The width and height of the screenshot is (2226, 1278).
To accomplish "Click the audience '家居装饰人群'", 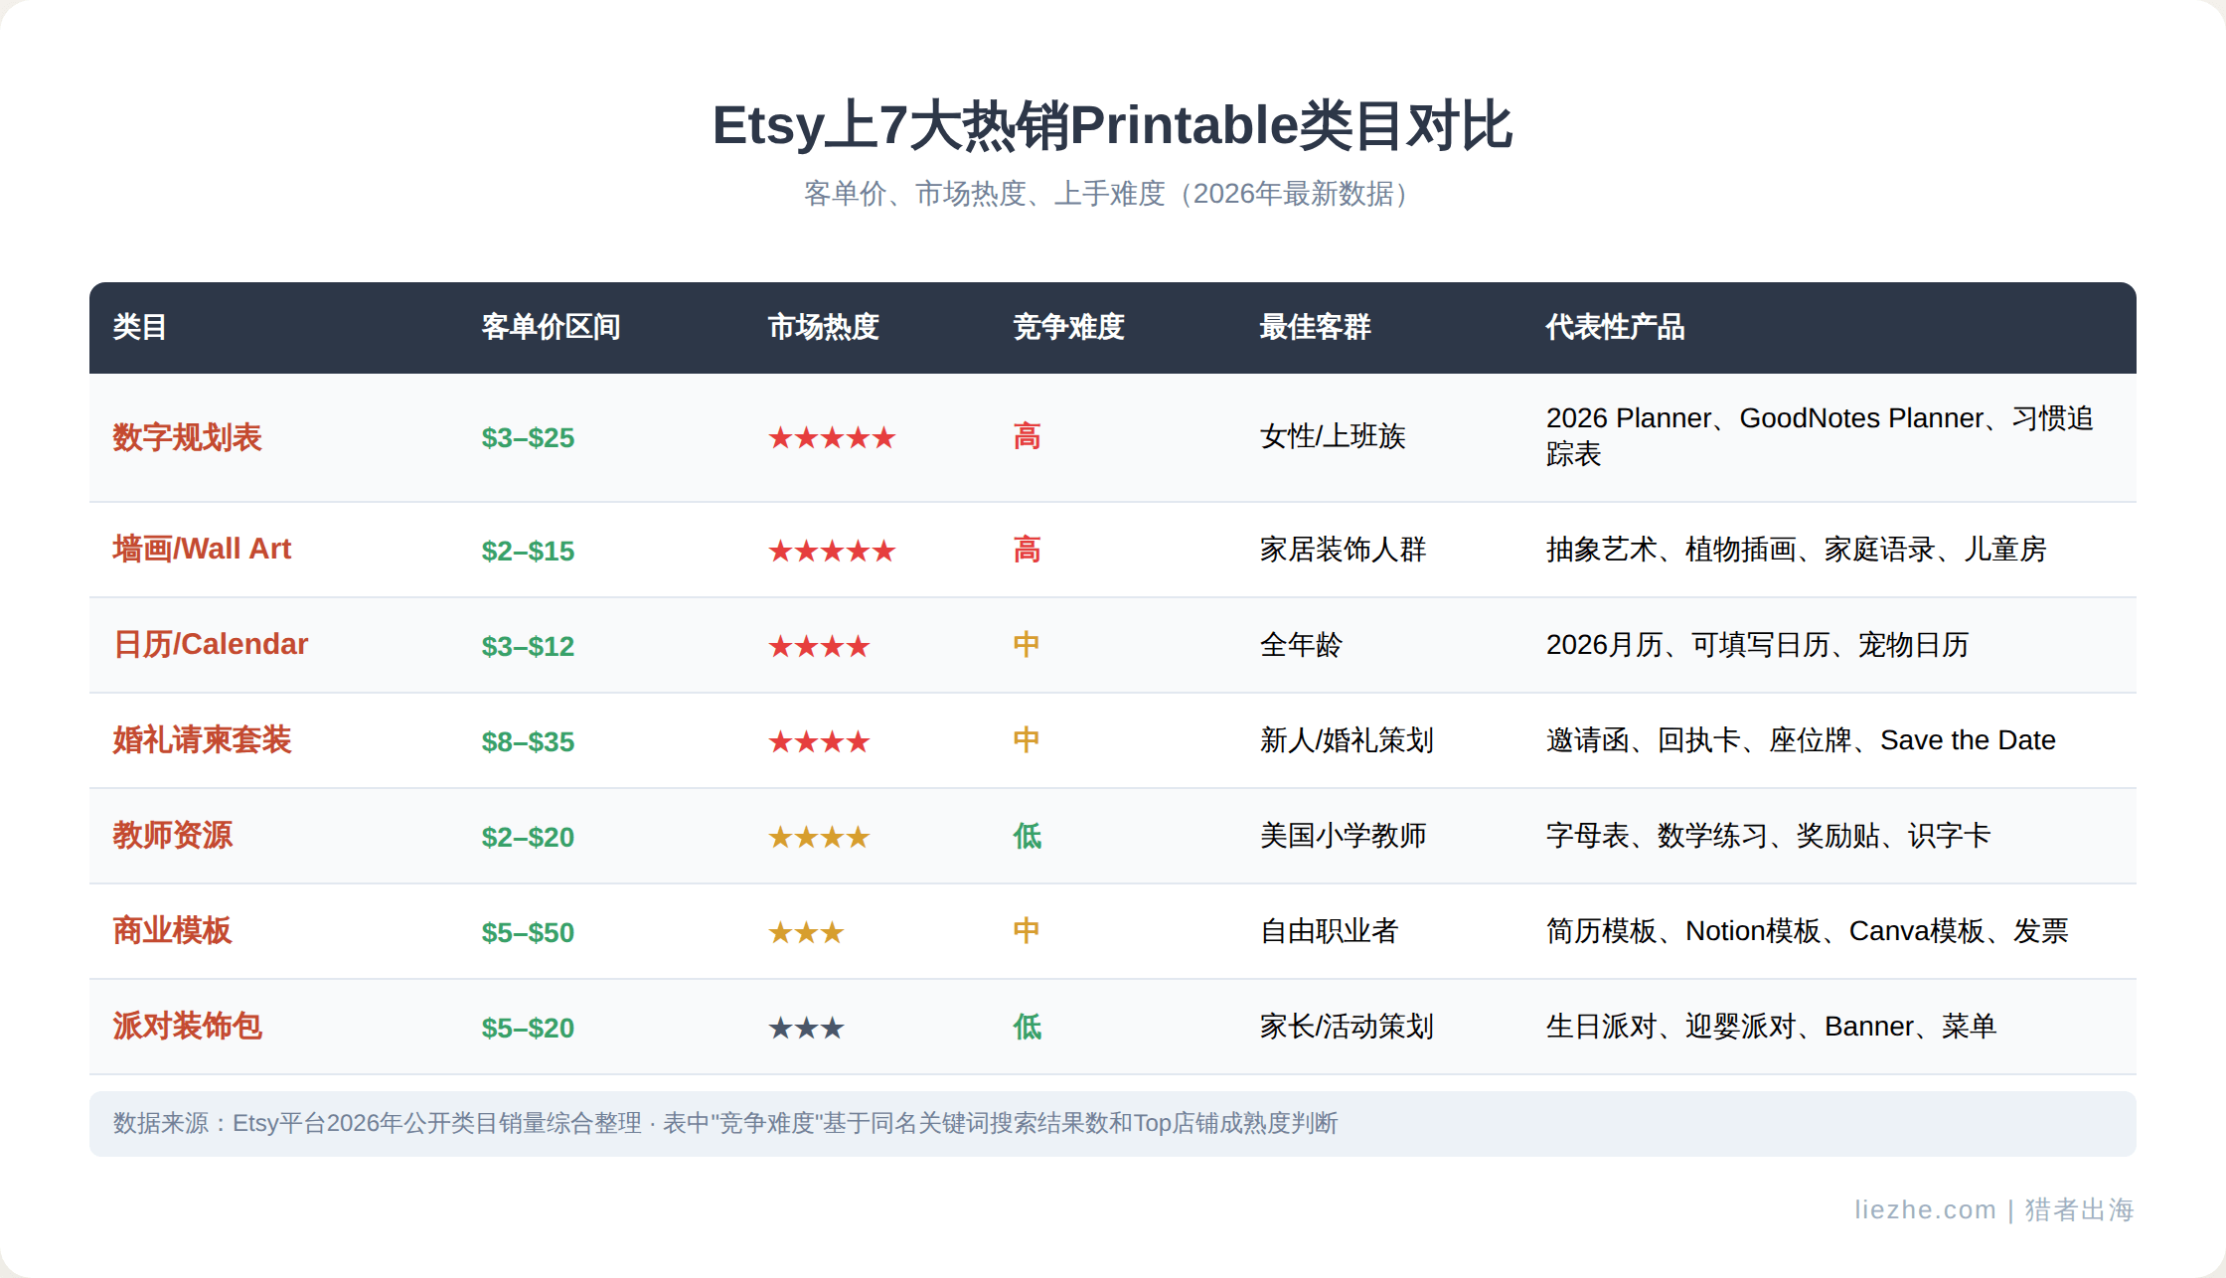I will [x=1343, y=550].
